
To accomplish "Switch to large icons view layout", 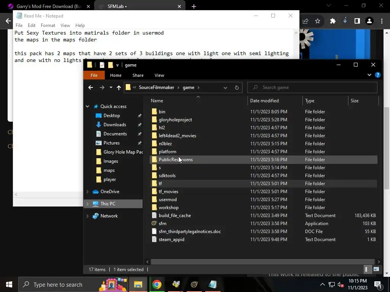I will 376,270.
